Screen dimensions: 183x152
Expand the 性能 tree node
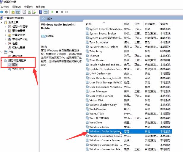tap(5, 43)
